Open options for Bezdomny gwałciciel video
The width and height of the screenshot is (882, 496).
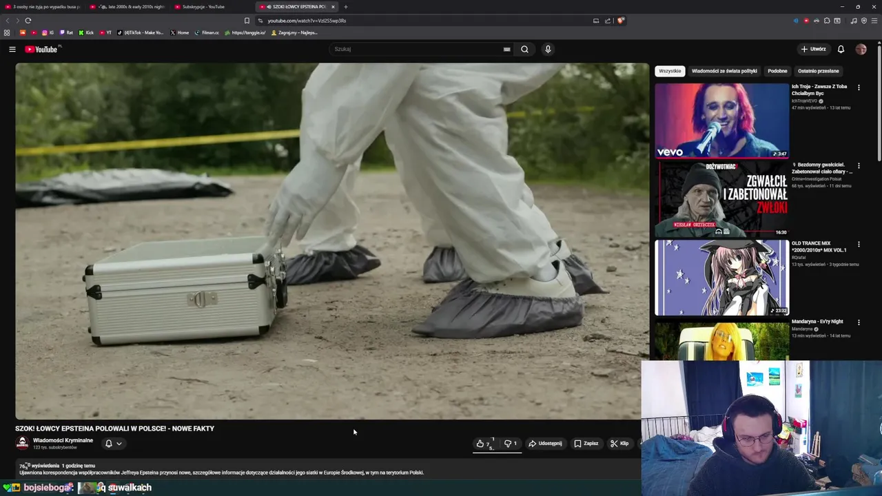coord(859,166)
